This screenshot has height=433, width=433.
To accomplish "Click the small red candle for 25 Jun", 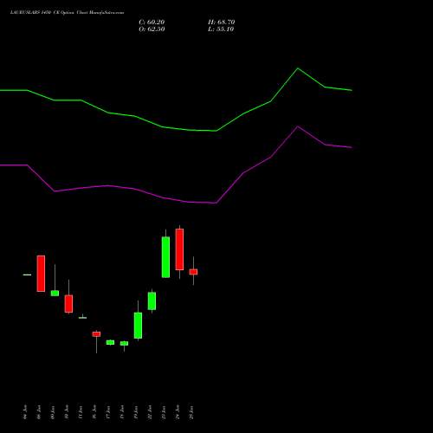I will coord(193,272).
